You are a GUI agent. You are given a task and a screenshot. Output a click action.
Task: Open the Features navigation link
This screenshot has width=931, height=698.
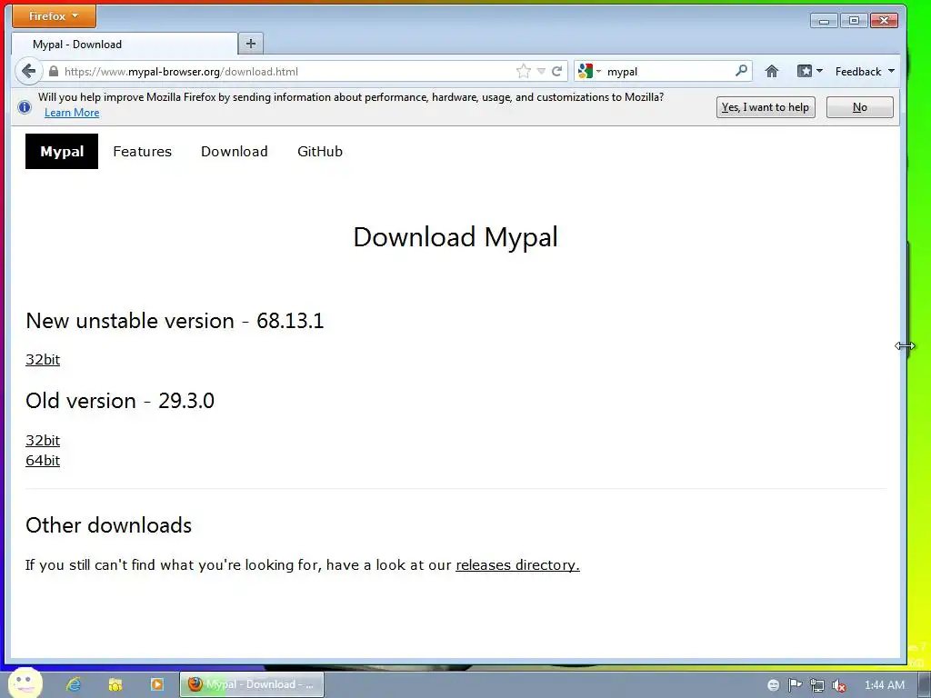click(143, 152)
